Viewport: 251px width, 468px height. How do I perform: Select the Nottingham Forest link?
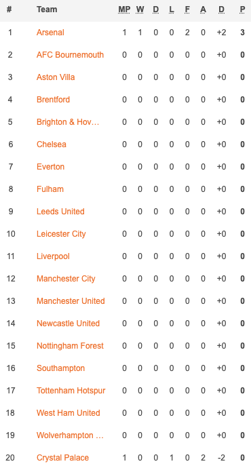[70, 346]
